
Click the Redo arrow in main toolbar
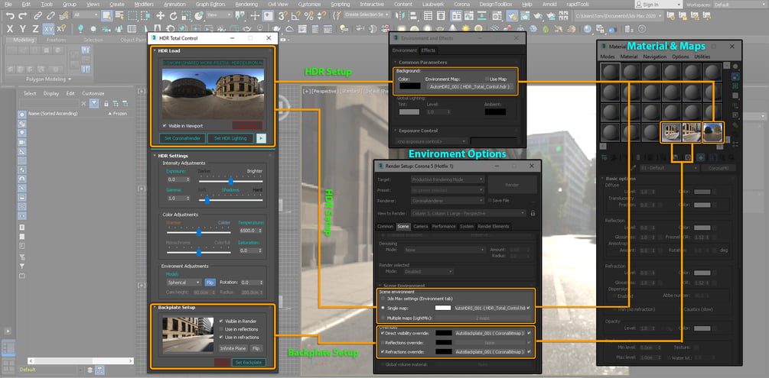coord(22,16)
